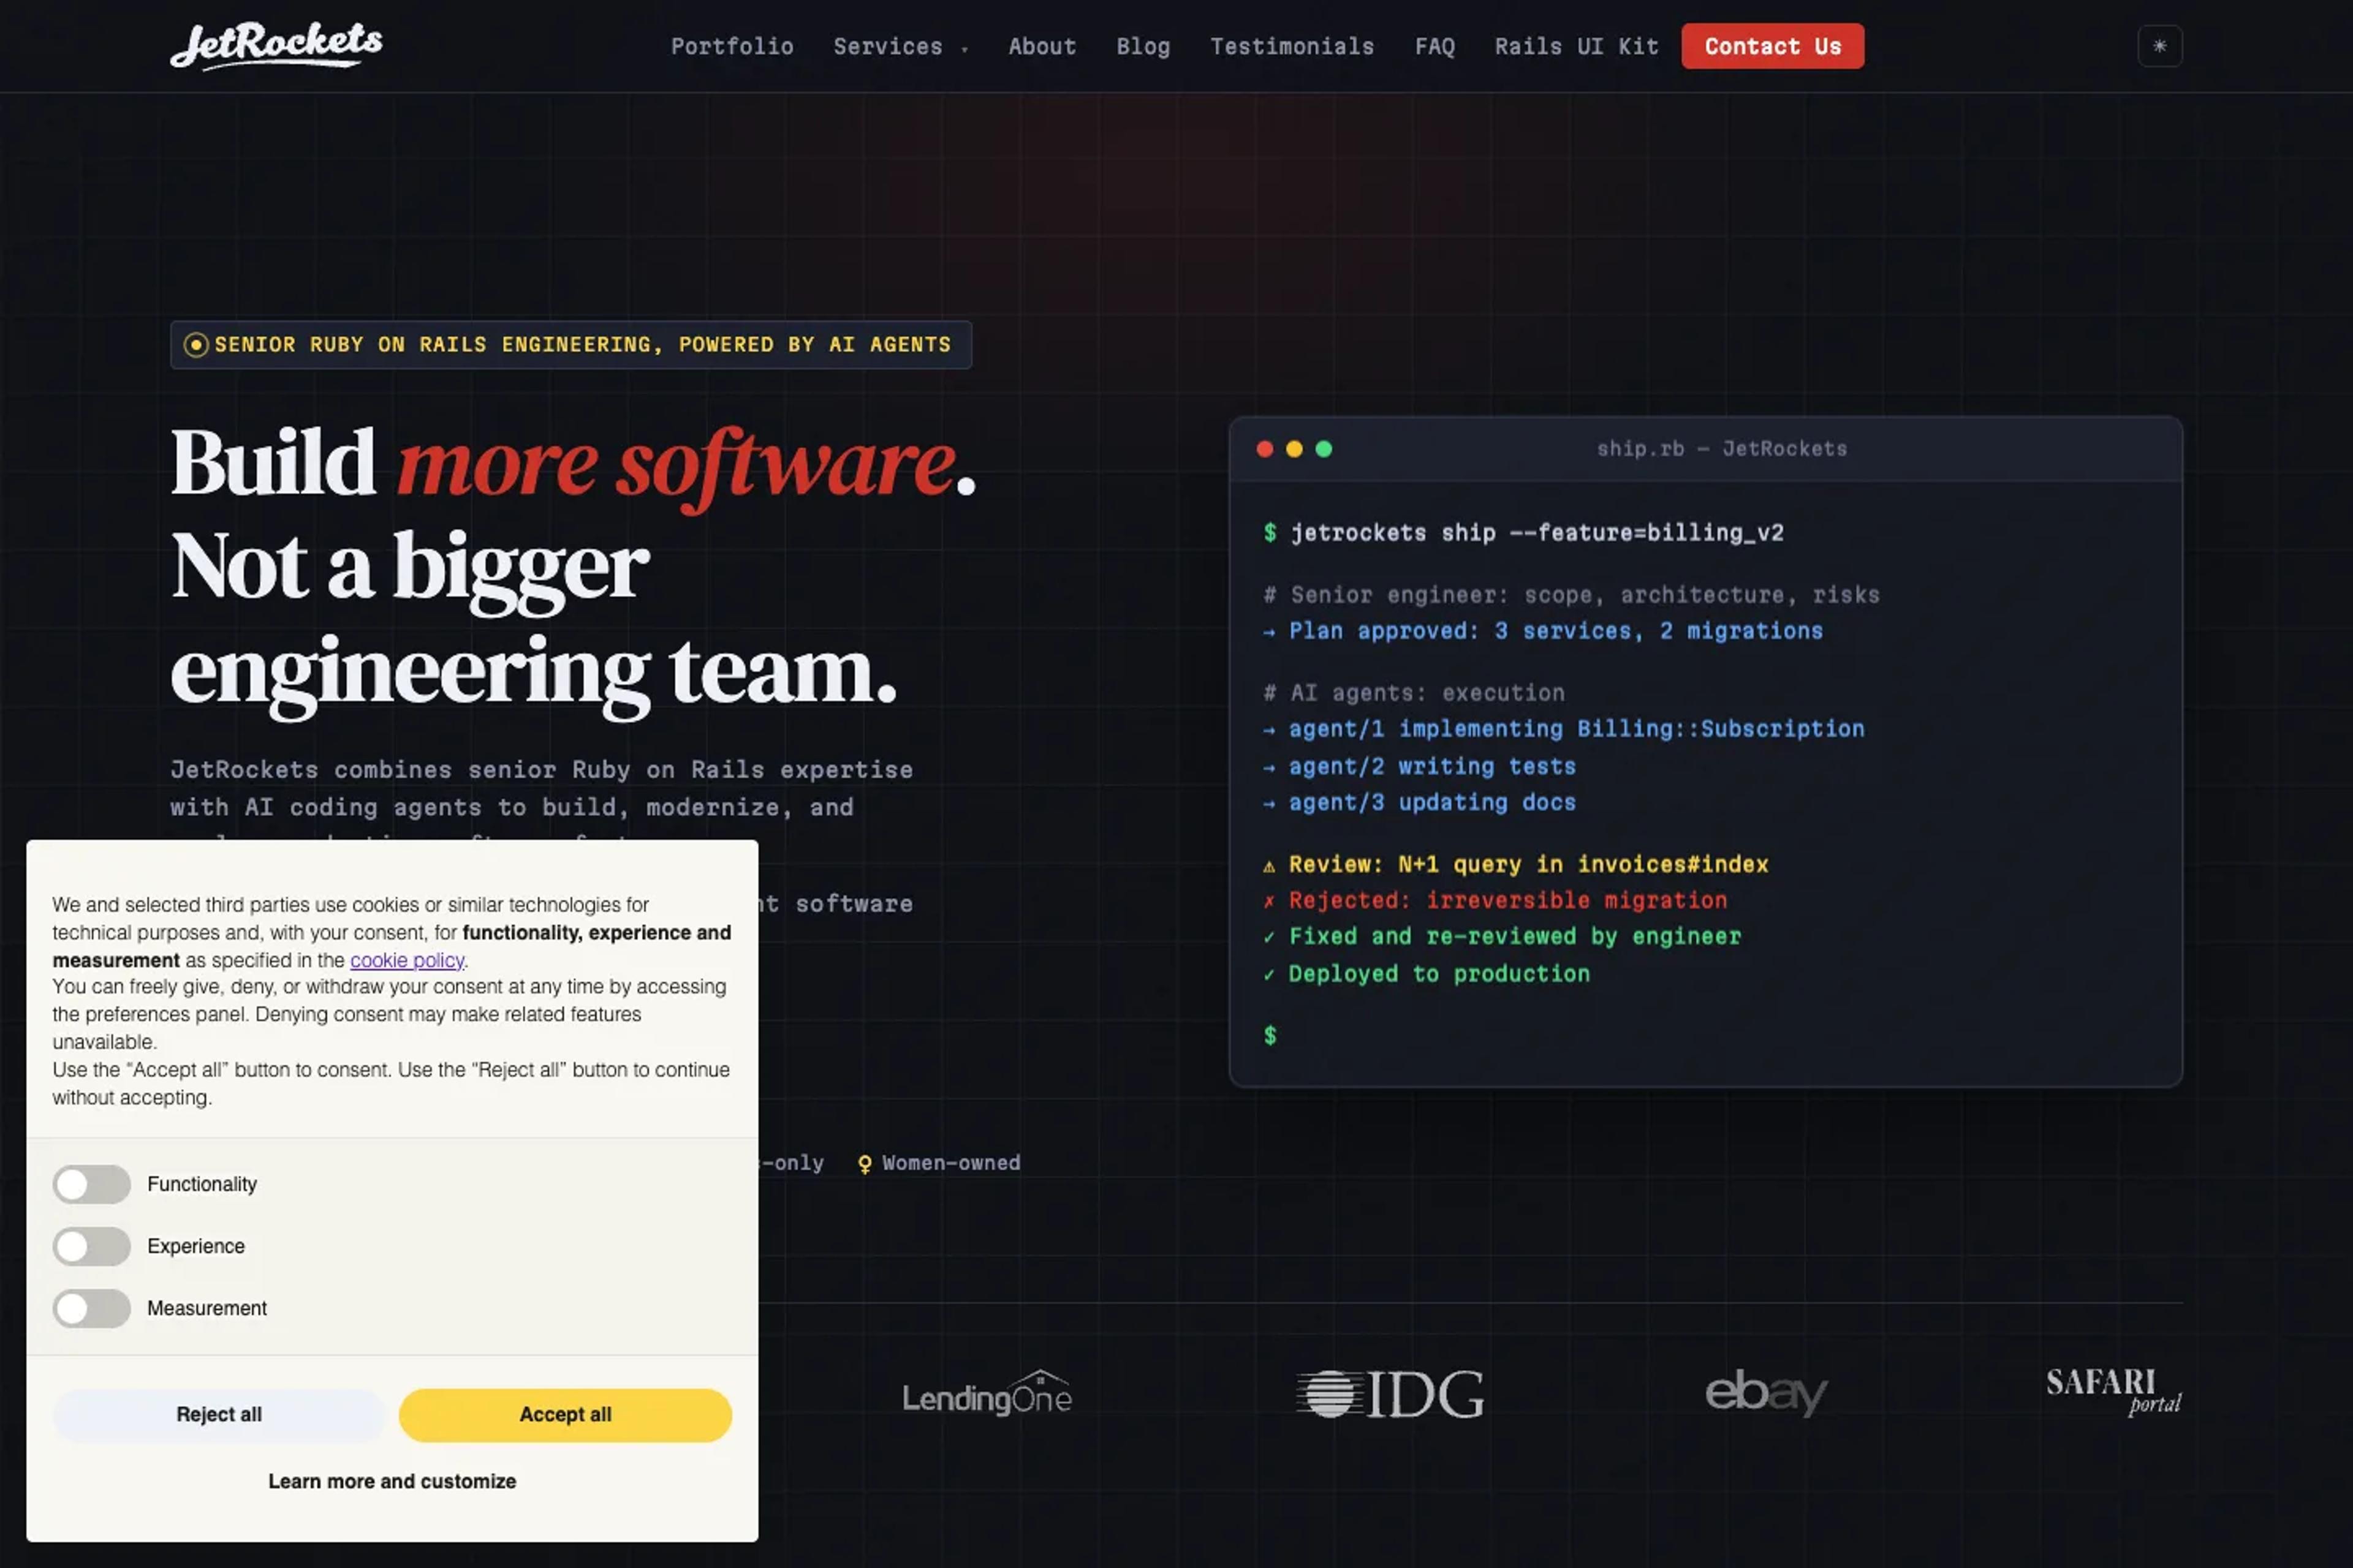
Task: Click Learn more and customize
Action: coord(391,1481)
